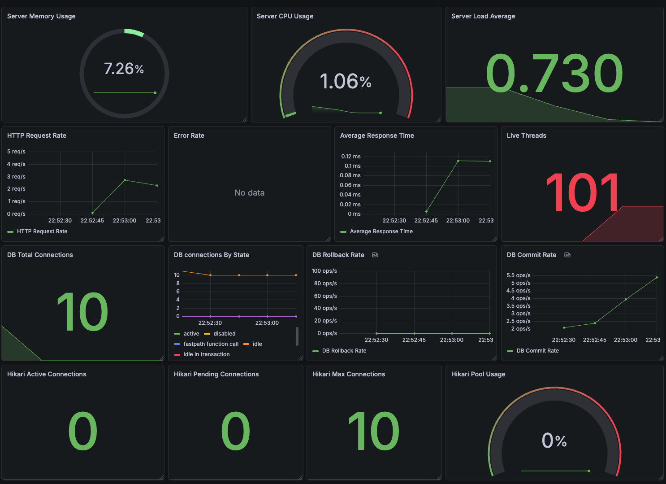Click the Hikari Max Connections panel title
Image resolution: width=666 pixels, height=484 pixels.
pyautogui.click(x=349, y=374)
